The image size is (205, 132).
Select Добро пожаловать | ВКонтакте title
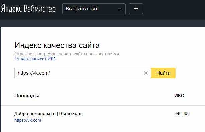click(x=48, y=113)
